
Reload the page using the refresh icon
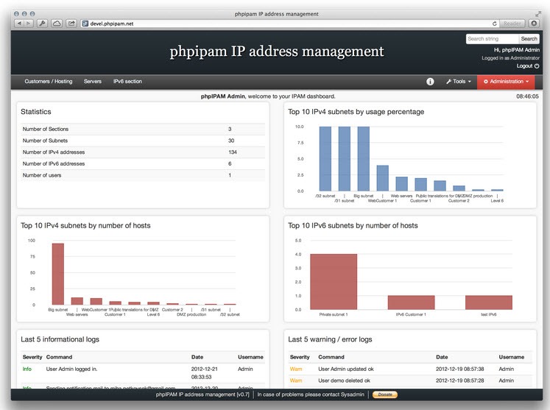494,24
